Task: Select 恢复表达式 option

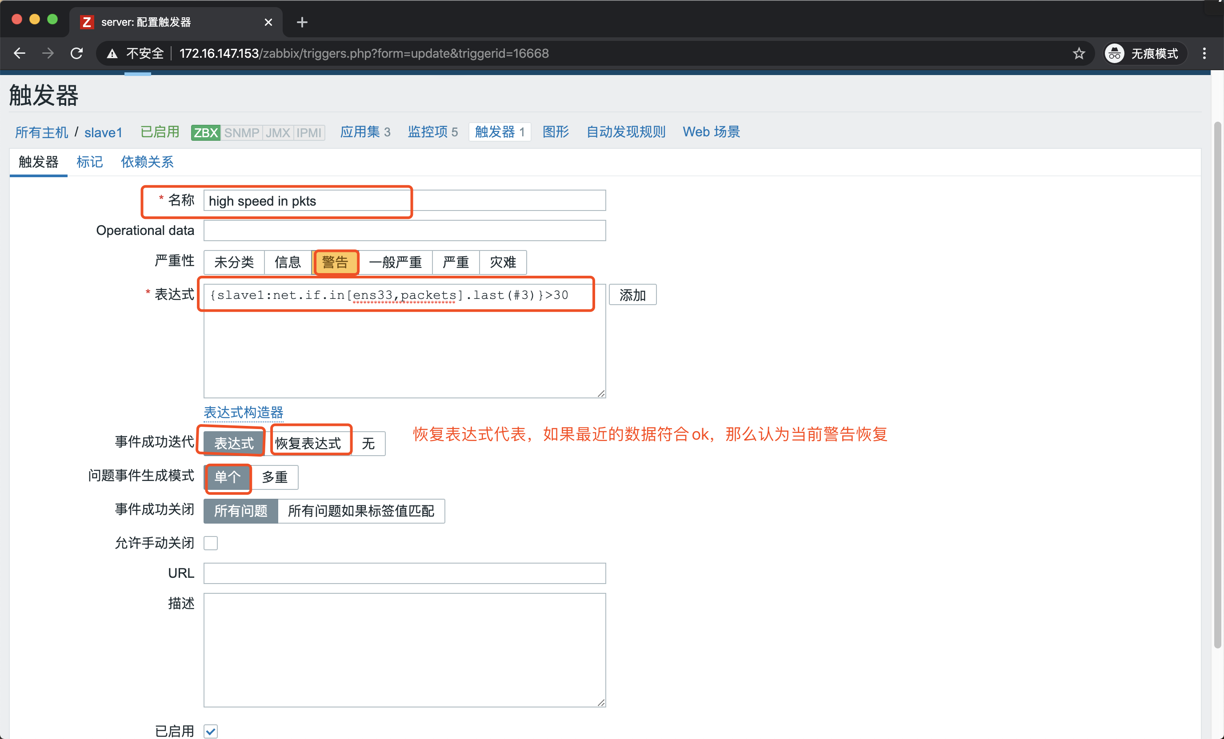Action: (308, 443)
